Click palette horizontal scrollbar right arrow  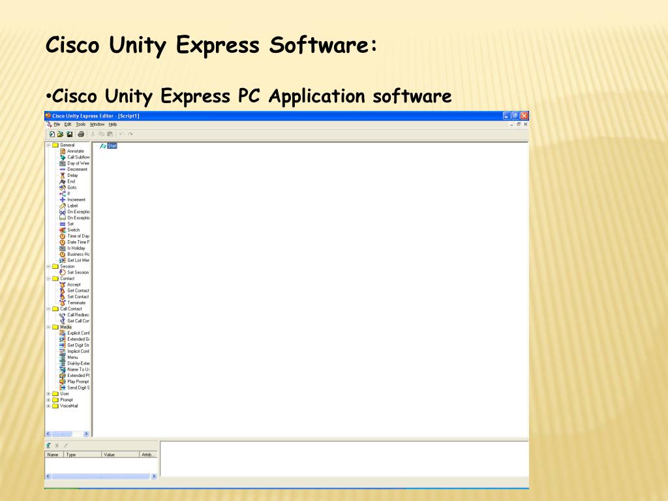[86, 434]
